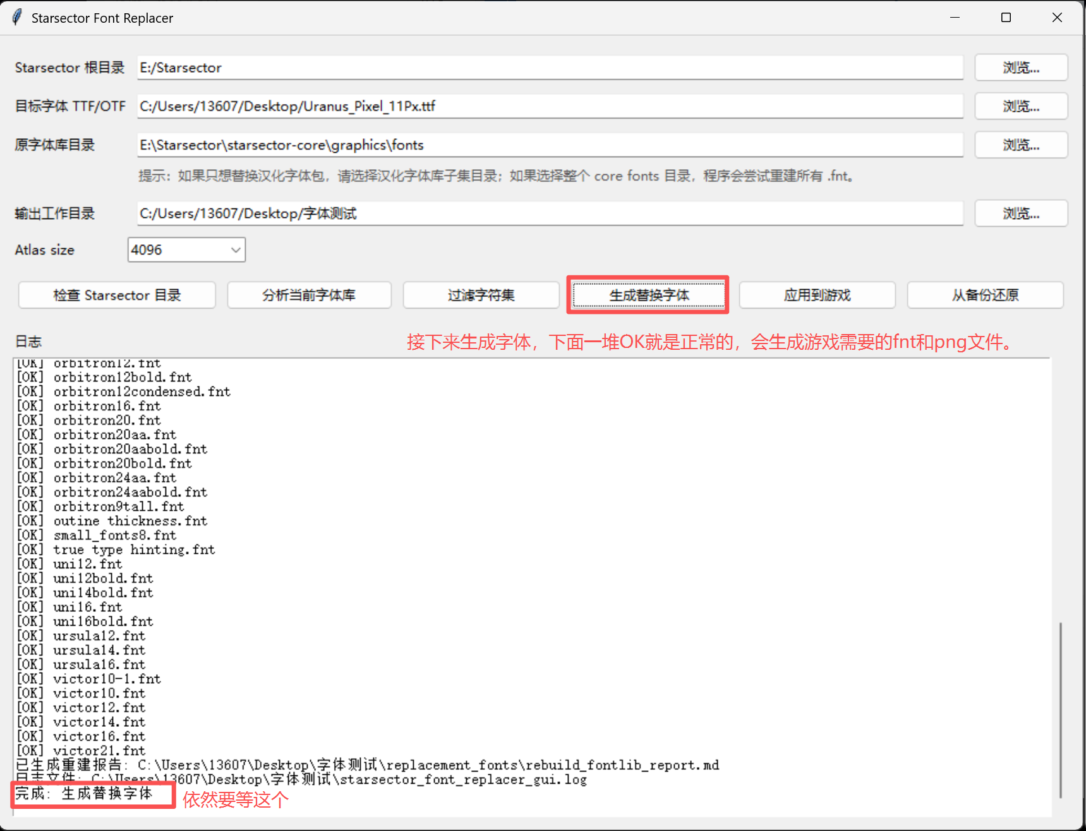Select log line outine thickness.fnt
1086x831 pixels.
pos(112,521)
